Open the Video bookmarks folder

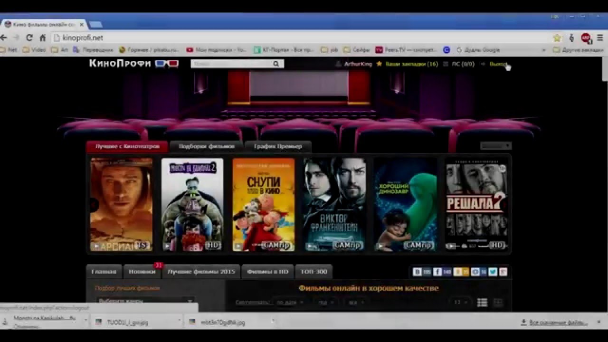[34, 50]
